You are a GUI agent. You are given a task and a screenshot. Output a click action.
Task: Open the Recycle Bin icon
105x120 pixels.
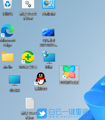(x=8, y=4)
